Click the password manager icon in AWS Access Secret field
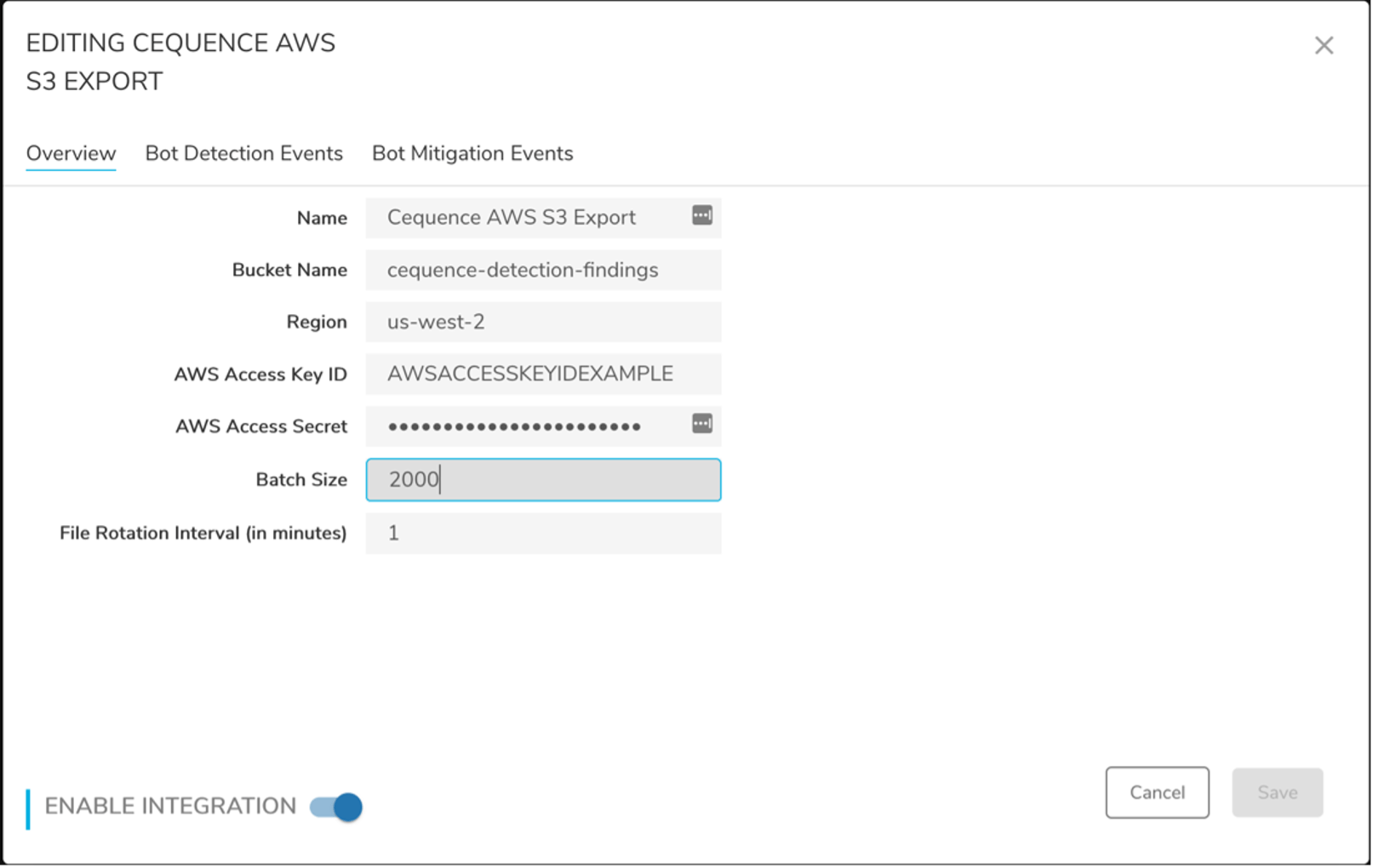Image resolution: width=1373 pixels, height=868 pixels. 701,423
